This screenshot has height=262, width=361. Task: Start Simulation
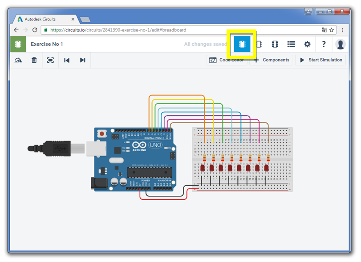(x=320, y=60)
